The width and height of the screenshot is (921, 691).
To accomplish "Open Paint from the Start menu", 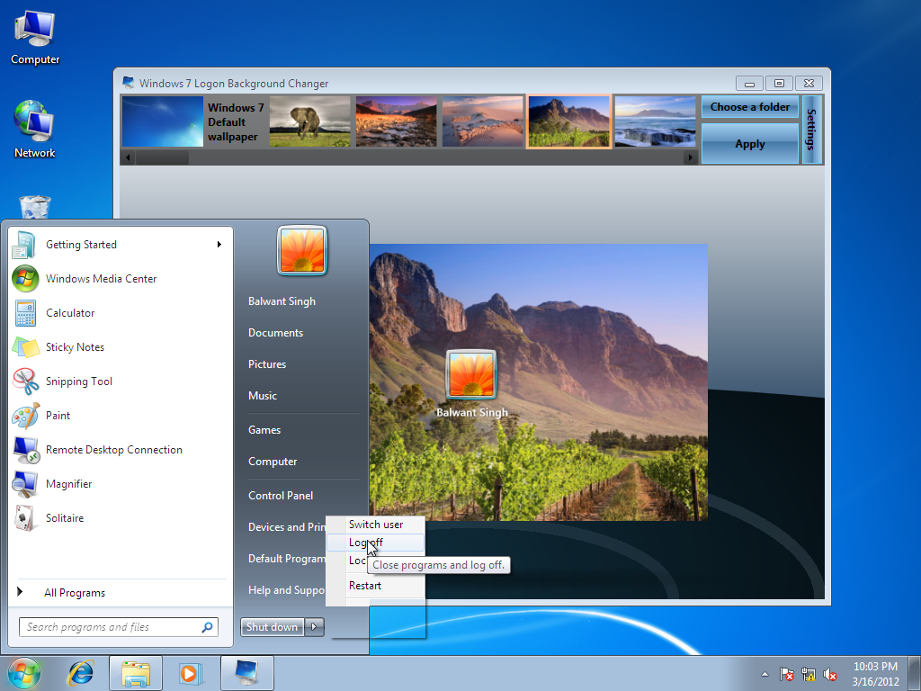I will coord(121,415).
